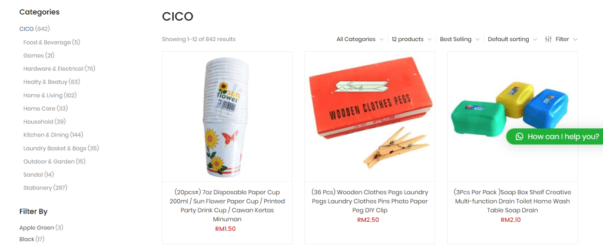Open the All Categories dropdown
This screenshot has height=246, width=603.
[360, 39]
